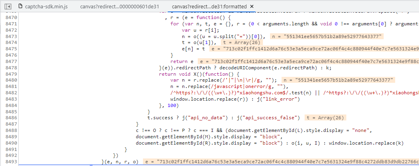Click inline n value on line 8480
Viewport: 419px width, 166px height.
tap(338, 80)
